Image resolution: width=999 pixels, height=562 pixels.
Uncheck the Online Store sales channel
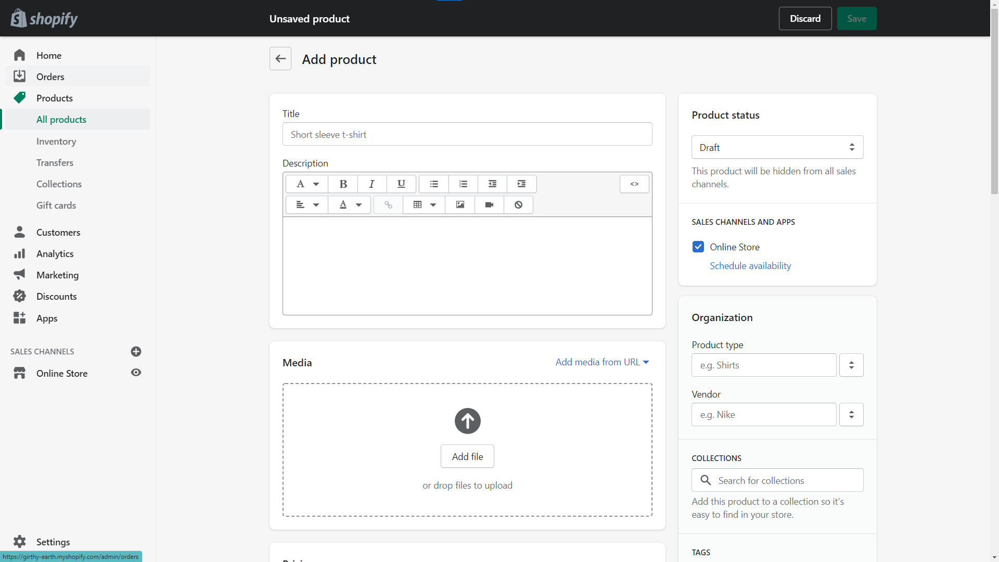pyautogui.click(x=698, y=247)
